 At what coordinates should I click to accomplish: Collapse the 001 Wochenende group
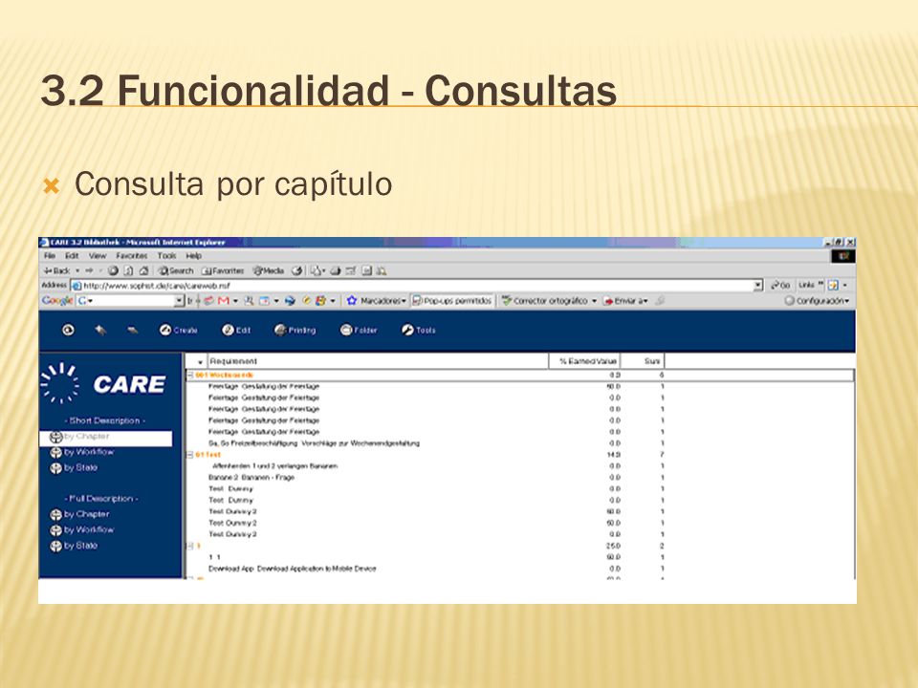[189, 375]
